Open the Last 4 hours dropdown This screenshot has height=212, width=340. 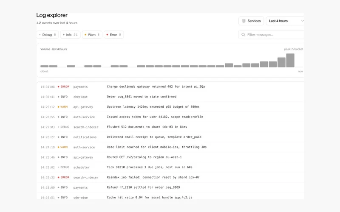(x=285, y=21)
